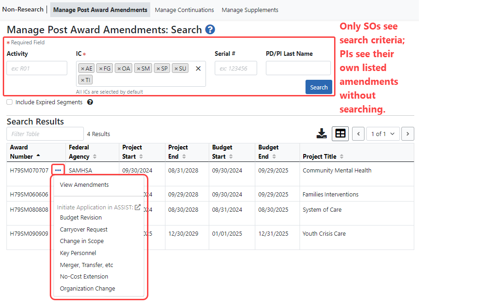Viewport: 488px width, 303px height.
Task: Open the 1 of 1 page selector
Action: [x=383, y=133]
